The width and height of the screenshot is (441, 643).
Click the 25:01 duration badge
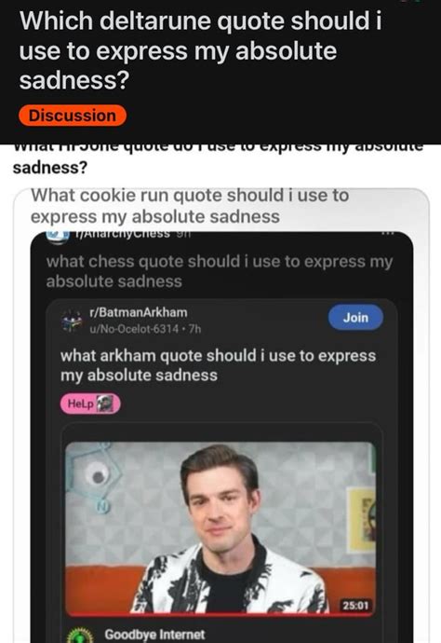pyautogui.click(x=355, y=606)
